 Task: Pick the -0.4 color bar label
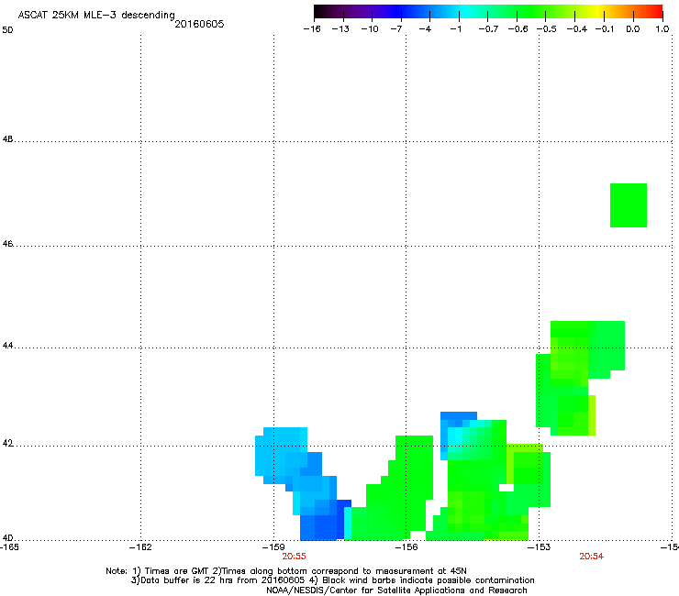(577, 29)
